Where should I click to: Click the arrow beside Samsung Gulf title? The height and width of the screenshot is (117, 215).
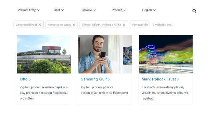tap(109, 79)
